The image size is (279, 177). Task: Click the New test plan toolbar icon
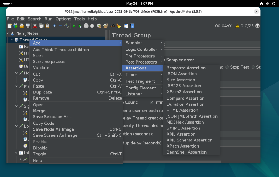point(10,26)
